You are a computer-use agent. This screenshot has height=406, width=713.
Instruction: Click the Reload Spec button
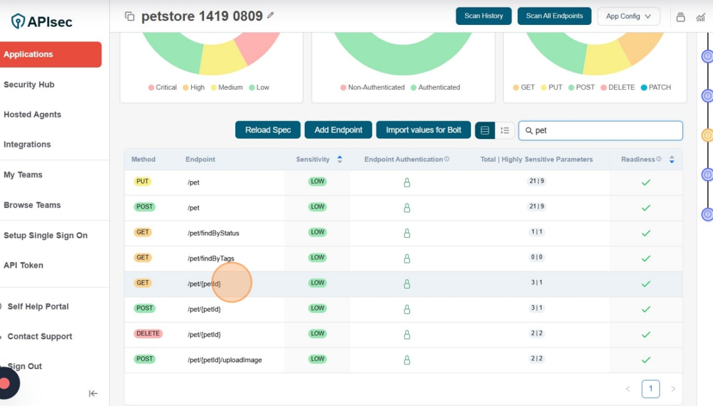(267, 129)
